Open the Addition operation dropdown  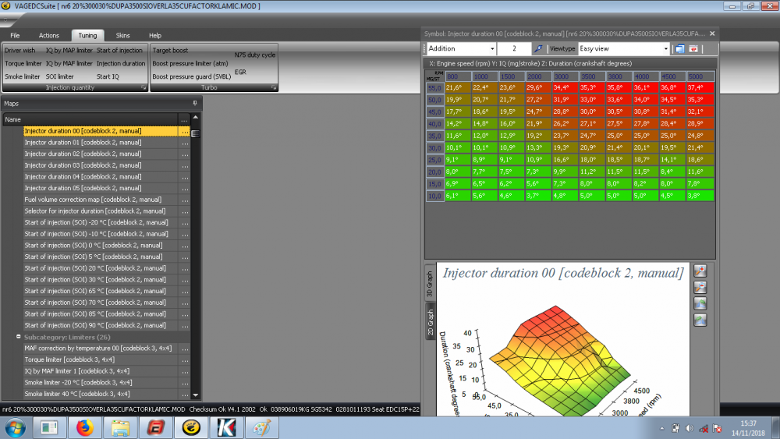(x=492, y=48)
